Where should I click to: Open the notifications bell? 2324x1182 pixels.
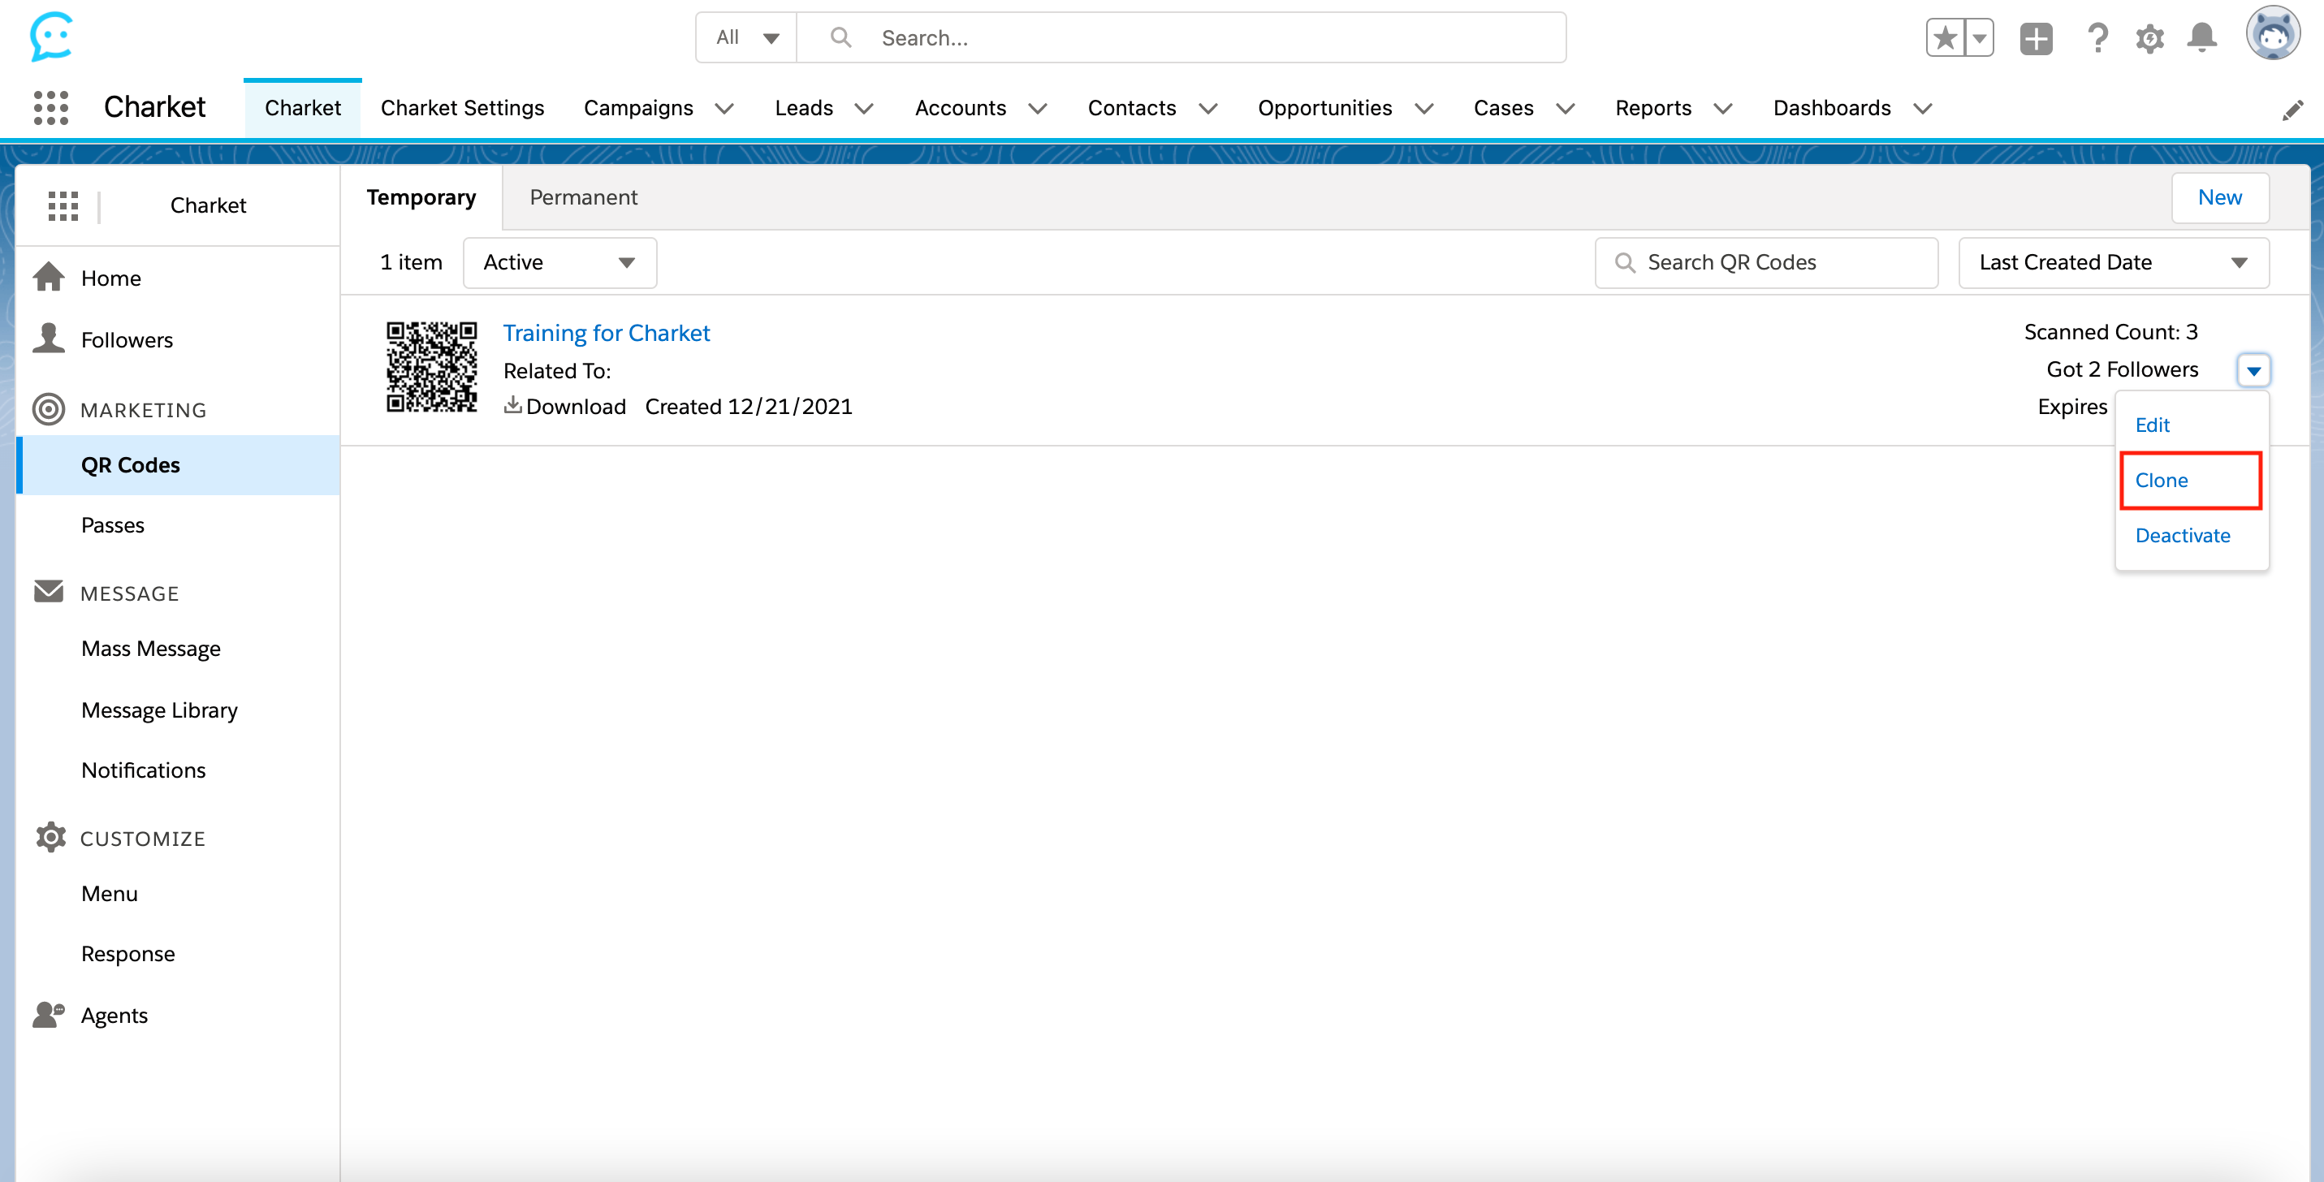coord(2201,38)
